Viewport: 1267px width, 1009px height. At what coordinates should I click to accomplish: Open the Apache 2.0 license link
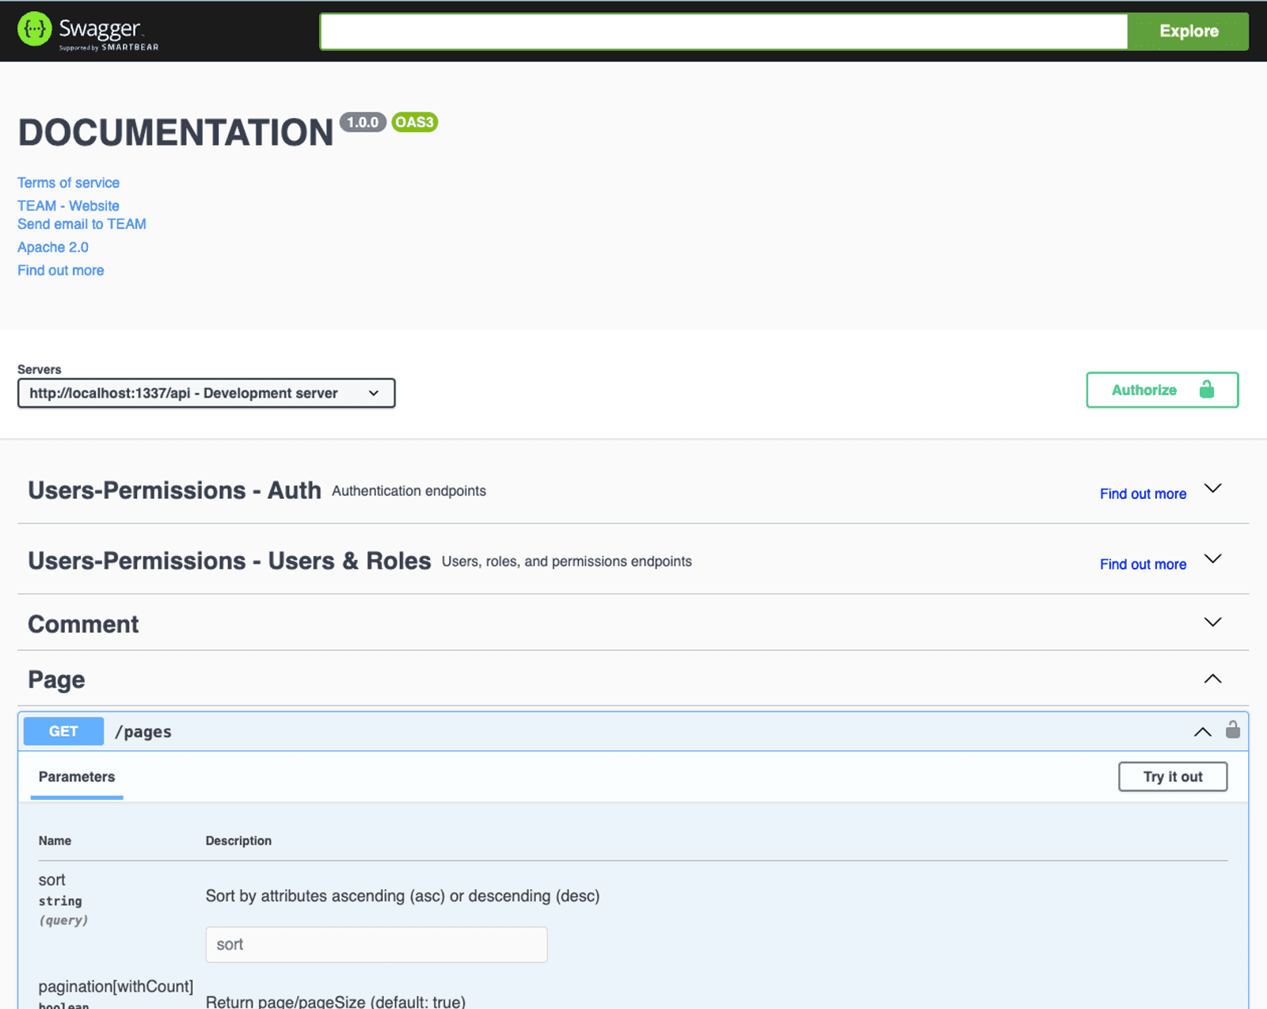pos(53,247)
